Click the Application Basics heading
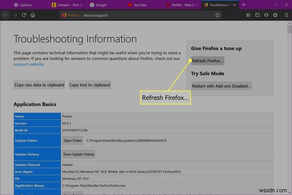Image resolution: width=292 pixels, height=195 pixels. coord(35,104)
